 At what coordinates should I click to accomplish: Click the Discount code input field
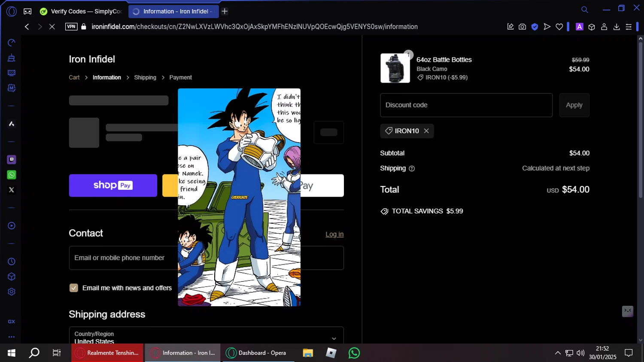click(x=466, y=105)
